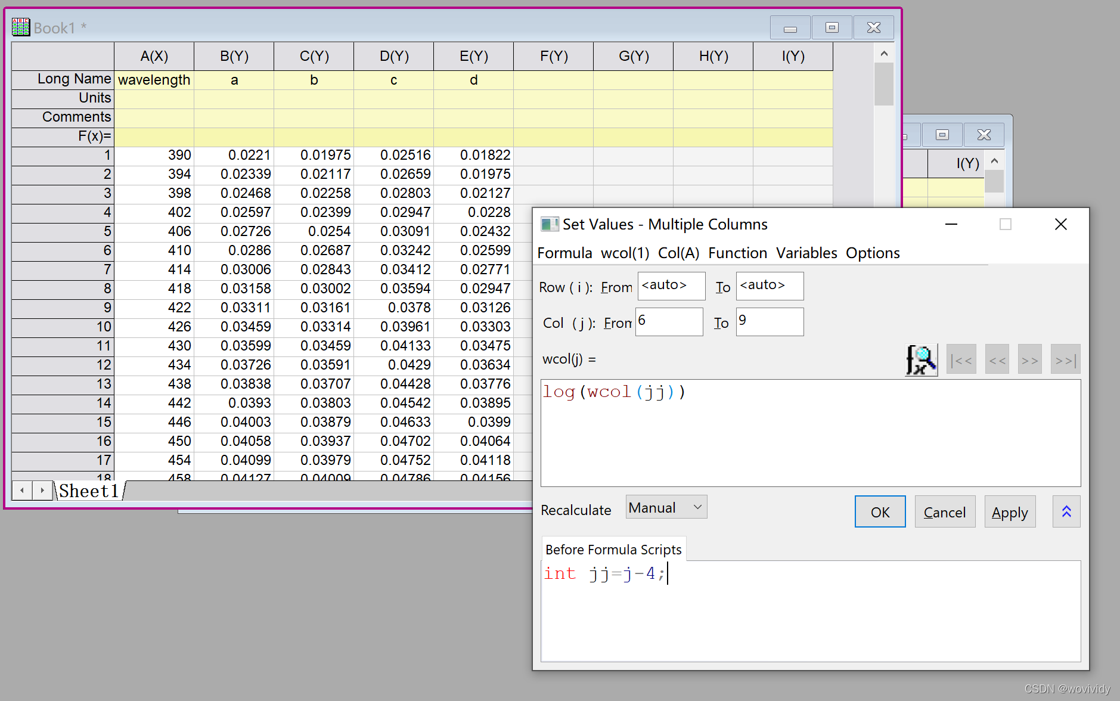Select row header number 12
Image resolution: width=1120 pixels, height=701 pixels.
click(x=63, y=365)
